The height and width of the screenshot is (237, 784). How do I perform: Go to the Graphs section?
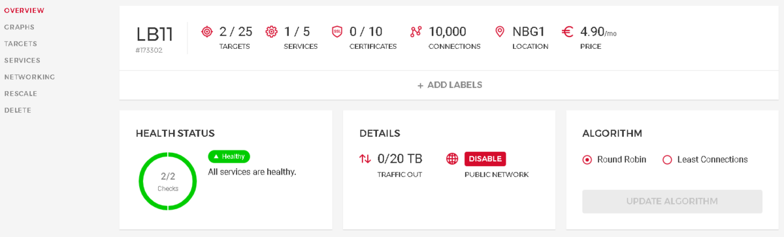pos(19,27)
